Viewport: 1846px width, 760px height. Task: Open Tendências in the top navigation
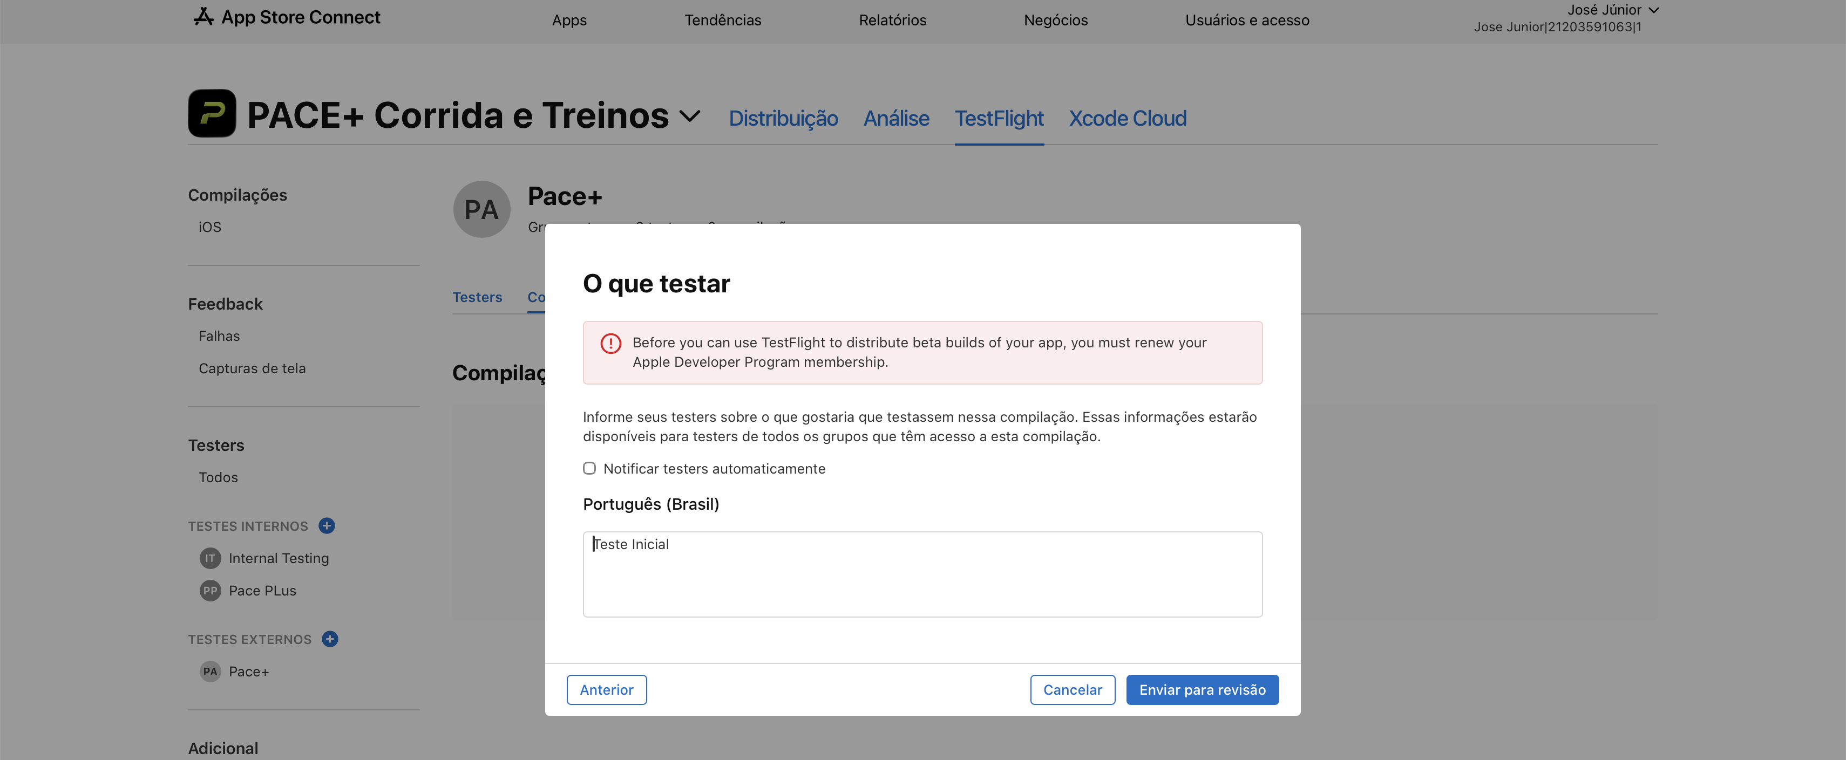pyautogui.click(x=722, y=20)
